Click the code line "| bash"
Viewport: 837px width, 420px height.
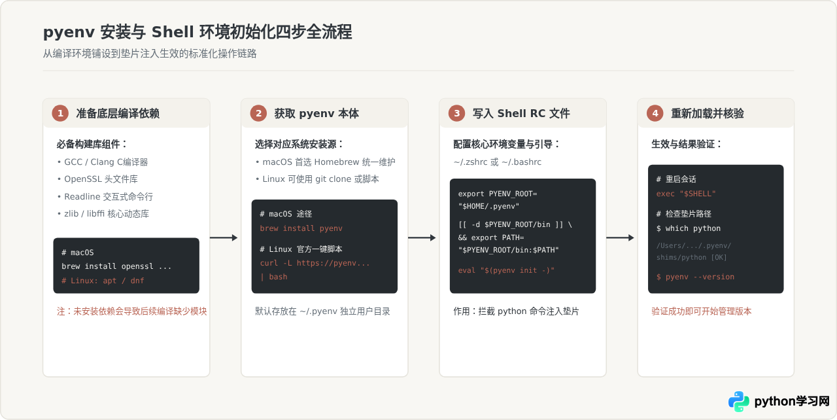pyautogui.click(x=273, y=277)
